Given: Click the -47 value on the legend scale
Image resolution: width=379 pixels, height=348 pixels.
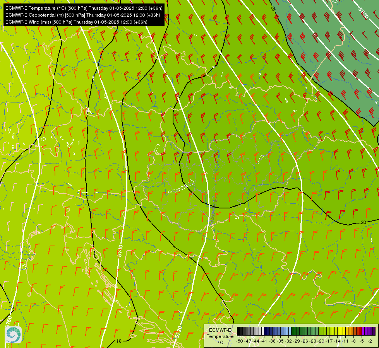Looking at the screenshot, I should (248, 341).
